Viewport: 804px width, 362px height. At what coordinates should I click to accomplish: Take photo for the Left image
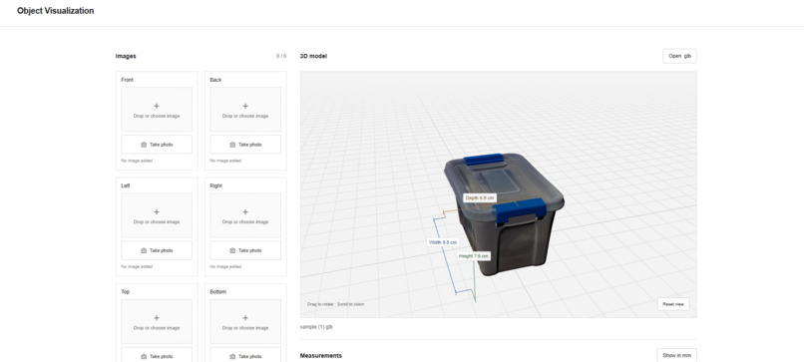coord(157,250)
